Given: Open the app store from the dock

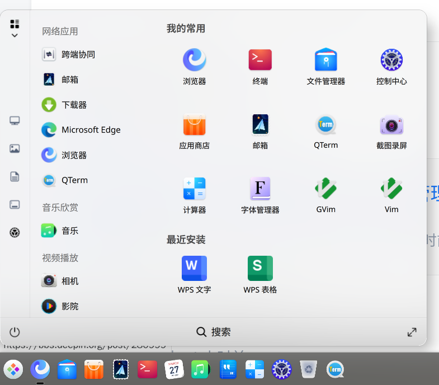Looking at the screenshot, I should pyautogui.click(x=94, y=369).
